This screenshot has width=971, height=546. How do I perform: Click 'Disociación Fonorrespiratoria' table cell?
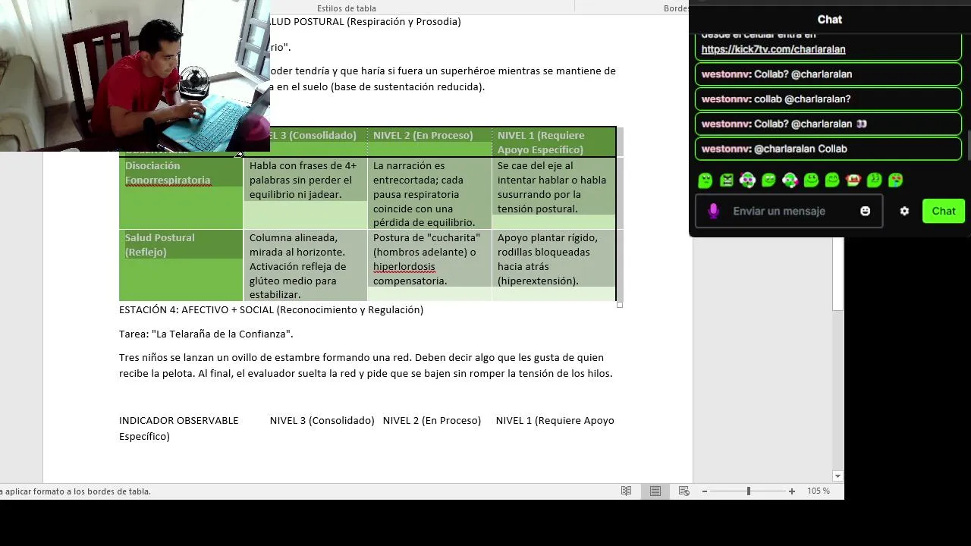coord(181,193)
